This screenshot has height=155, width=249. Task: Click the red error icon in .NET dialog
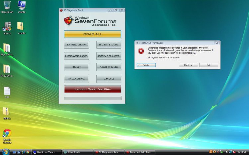click(x=141, y=51)
